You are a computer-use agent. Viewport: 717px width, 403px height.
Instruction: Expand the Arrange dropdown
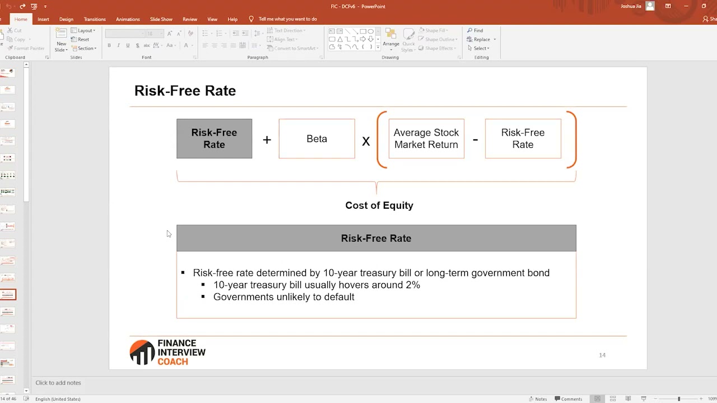(391, 39)
